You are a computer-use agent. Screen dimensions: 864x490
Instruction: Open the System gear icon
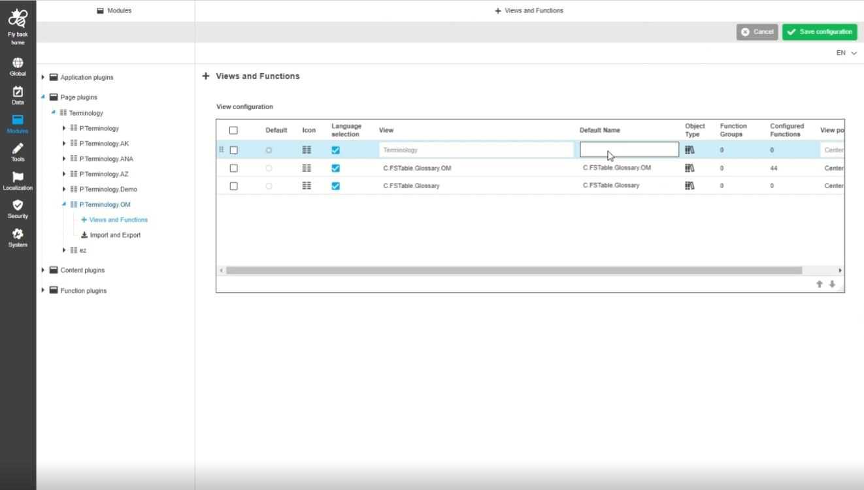pyautogui.click(x=18, y=235)
